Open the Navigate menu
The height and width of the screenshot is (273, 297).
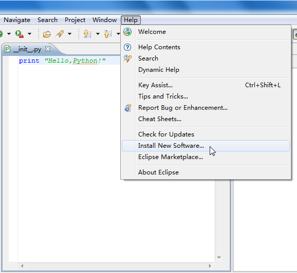[x=17, y=20]
